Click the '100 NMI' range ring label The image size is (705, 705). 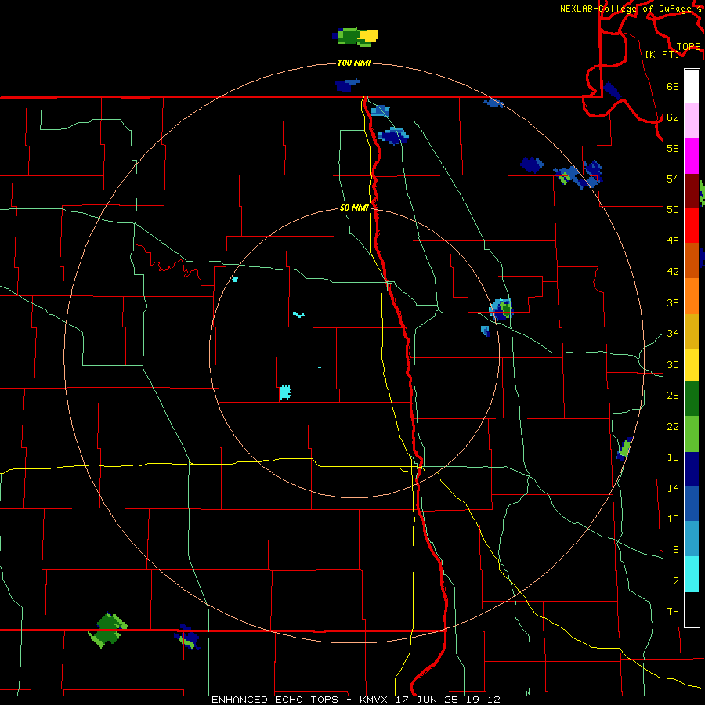coord(354,63)
